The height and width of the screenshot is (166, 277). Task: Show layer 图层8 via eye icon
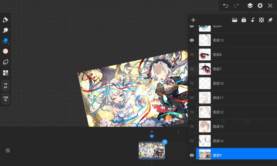point(192,55)
